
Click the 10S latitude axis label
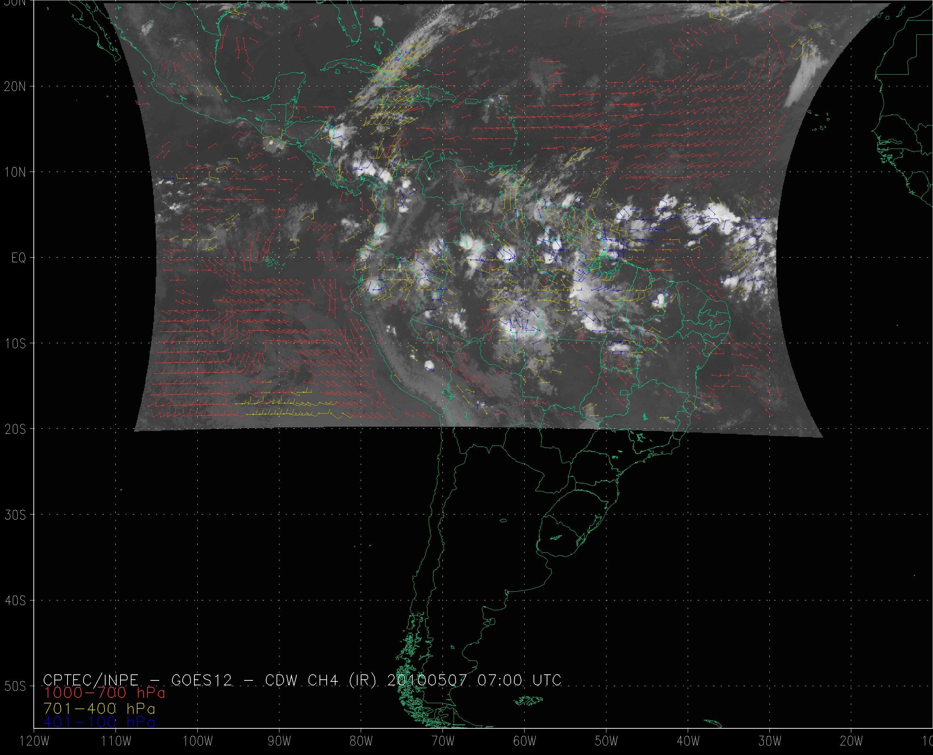pos(15,344)
